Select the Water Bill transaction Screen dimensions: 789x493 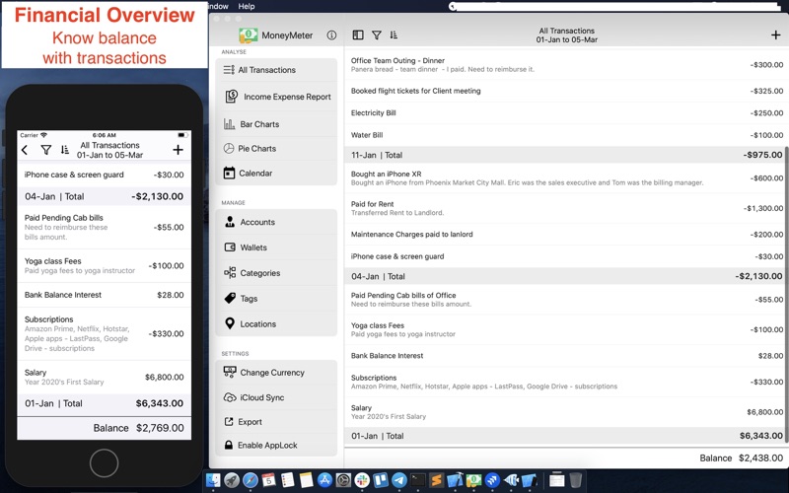[x=566, y=135]
